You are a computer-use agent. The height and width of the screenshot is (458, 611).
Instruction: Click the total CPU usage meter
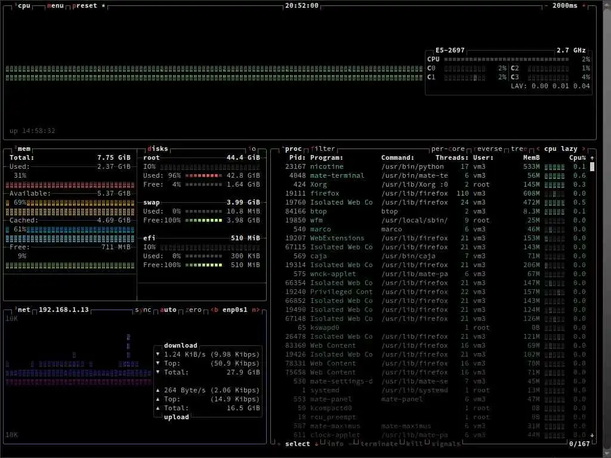(x=506, y=60)
